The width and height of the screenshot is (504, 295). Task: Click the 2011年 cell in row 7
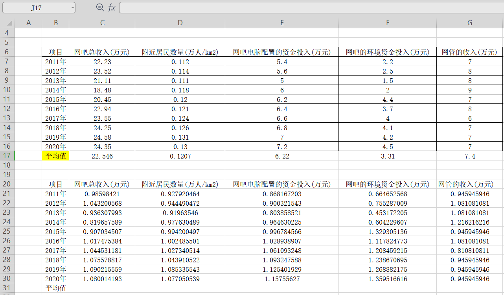click(55, 61)
